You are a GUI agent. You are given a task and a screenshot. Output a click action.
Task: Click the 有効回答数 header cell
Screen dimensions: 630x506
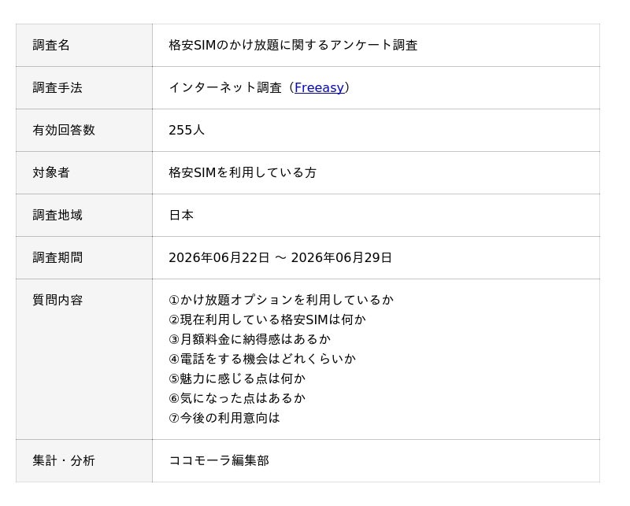(84, 130)
